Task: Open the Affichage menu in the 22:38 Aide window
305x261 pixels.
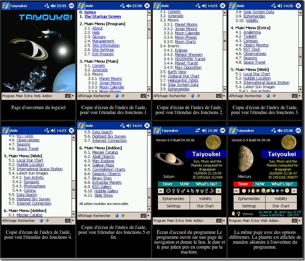Action: click(x=85, y=96)
